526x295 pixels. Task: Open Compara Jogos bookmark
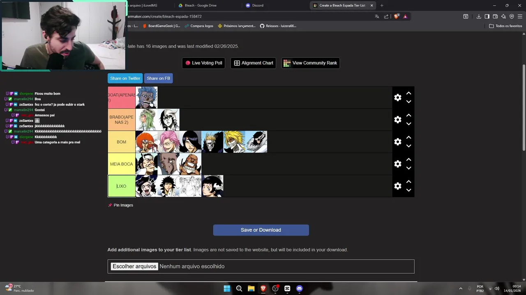(199, 26)
